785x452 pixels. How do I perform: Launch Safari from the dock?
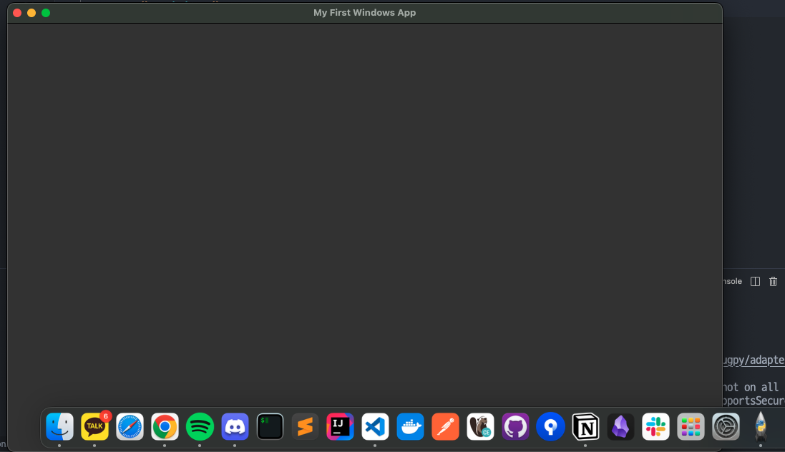point(130,426)
